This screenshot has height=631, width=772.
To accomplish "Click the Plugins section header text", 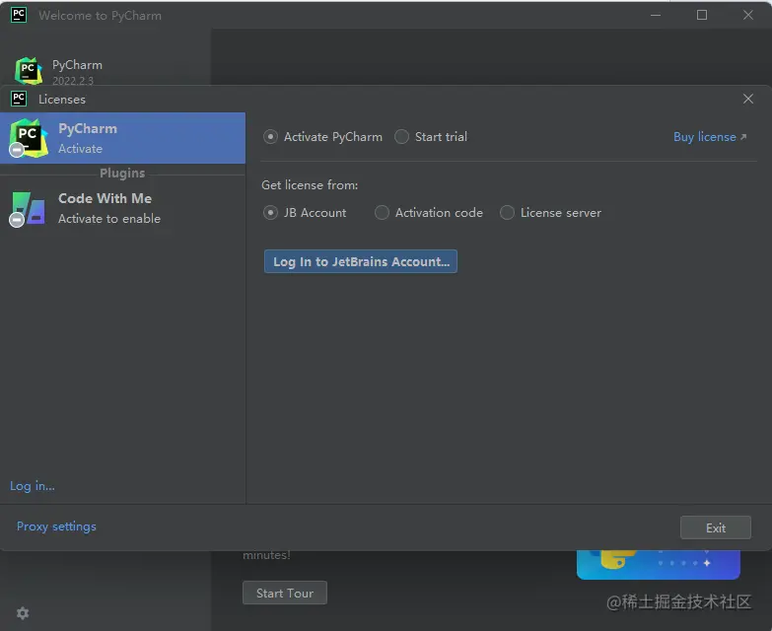I will click(122, 174).
